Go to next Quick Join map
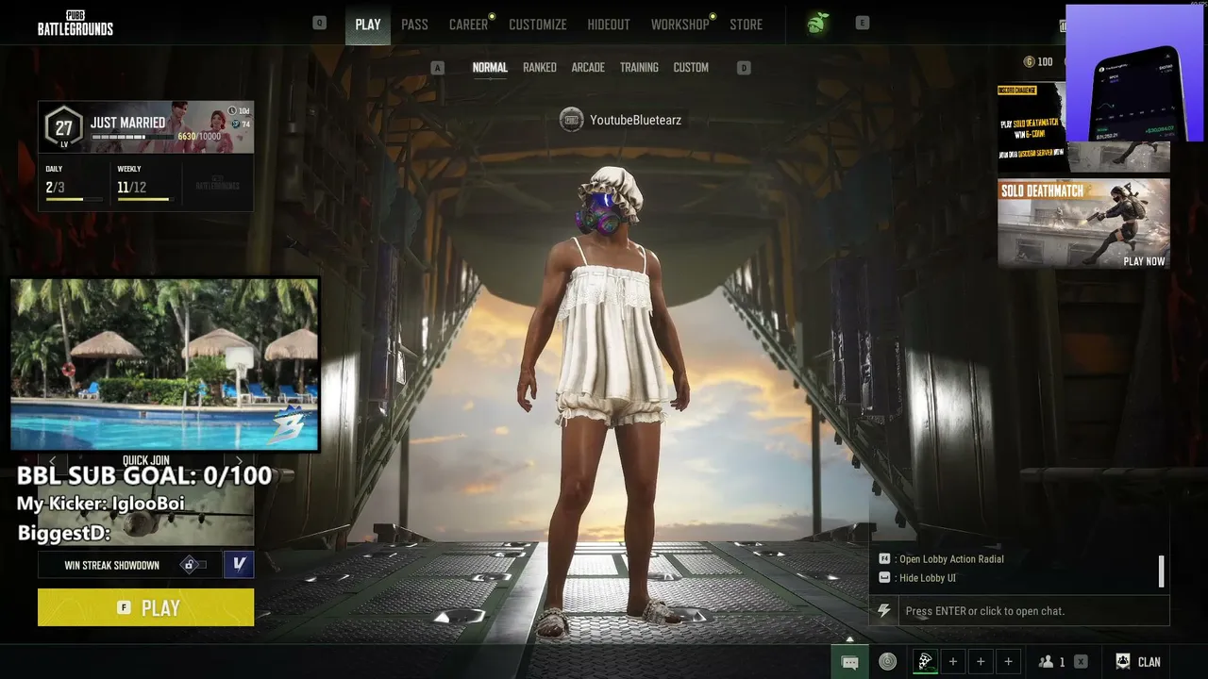Viewport: 1208px width, 679px height. [x=239, y=461]
